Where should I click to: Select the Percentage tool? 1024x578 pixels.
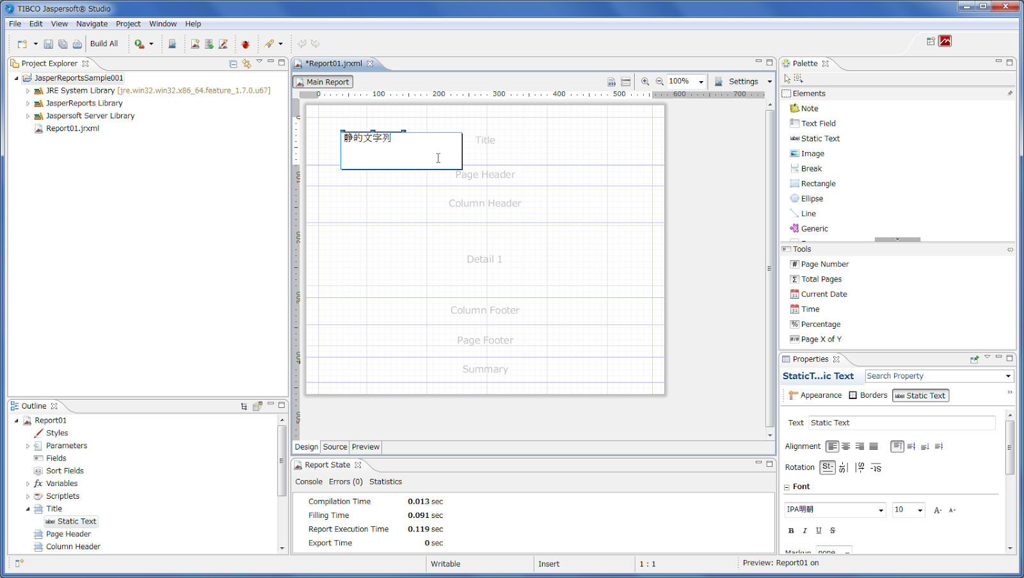pyautogui.click(x=815, y=324)
